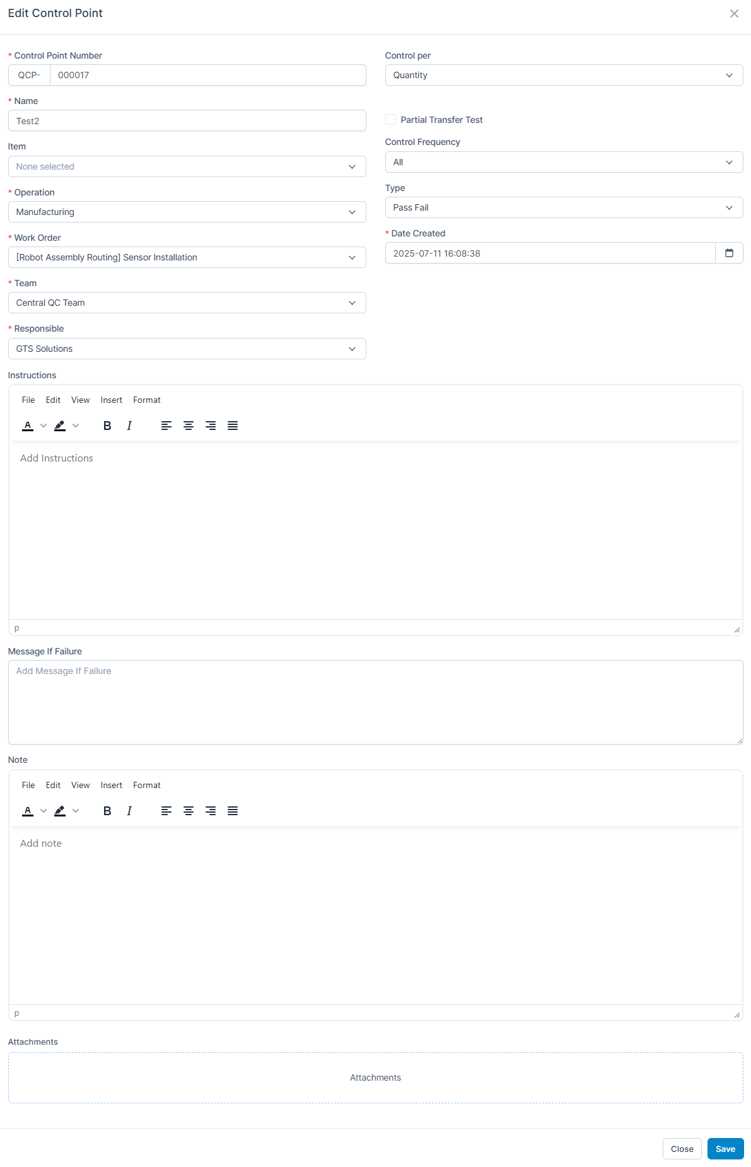Open the Control per dropdown

[564, 75]
